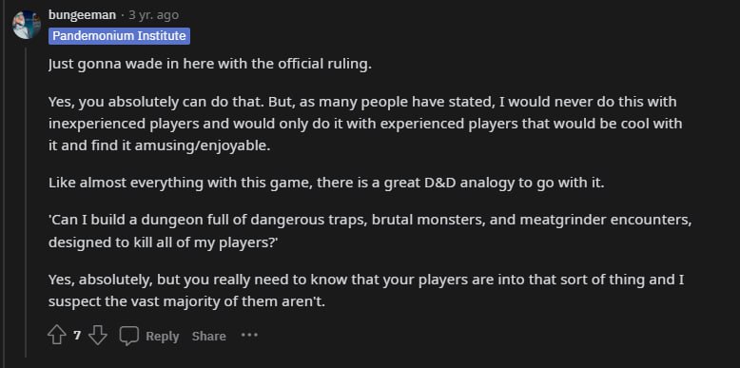This screenshot has height=368, width=740.
Task: Share this comment
Action: coord(208,337)
